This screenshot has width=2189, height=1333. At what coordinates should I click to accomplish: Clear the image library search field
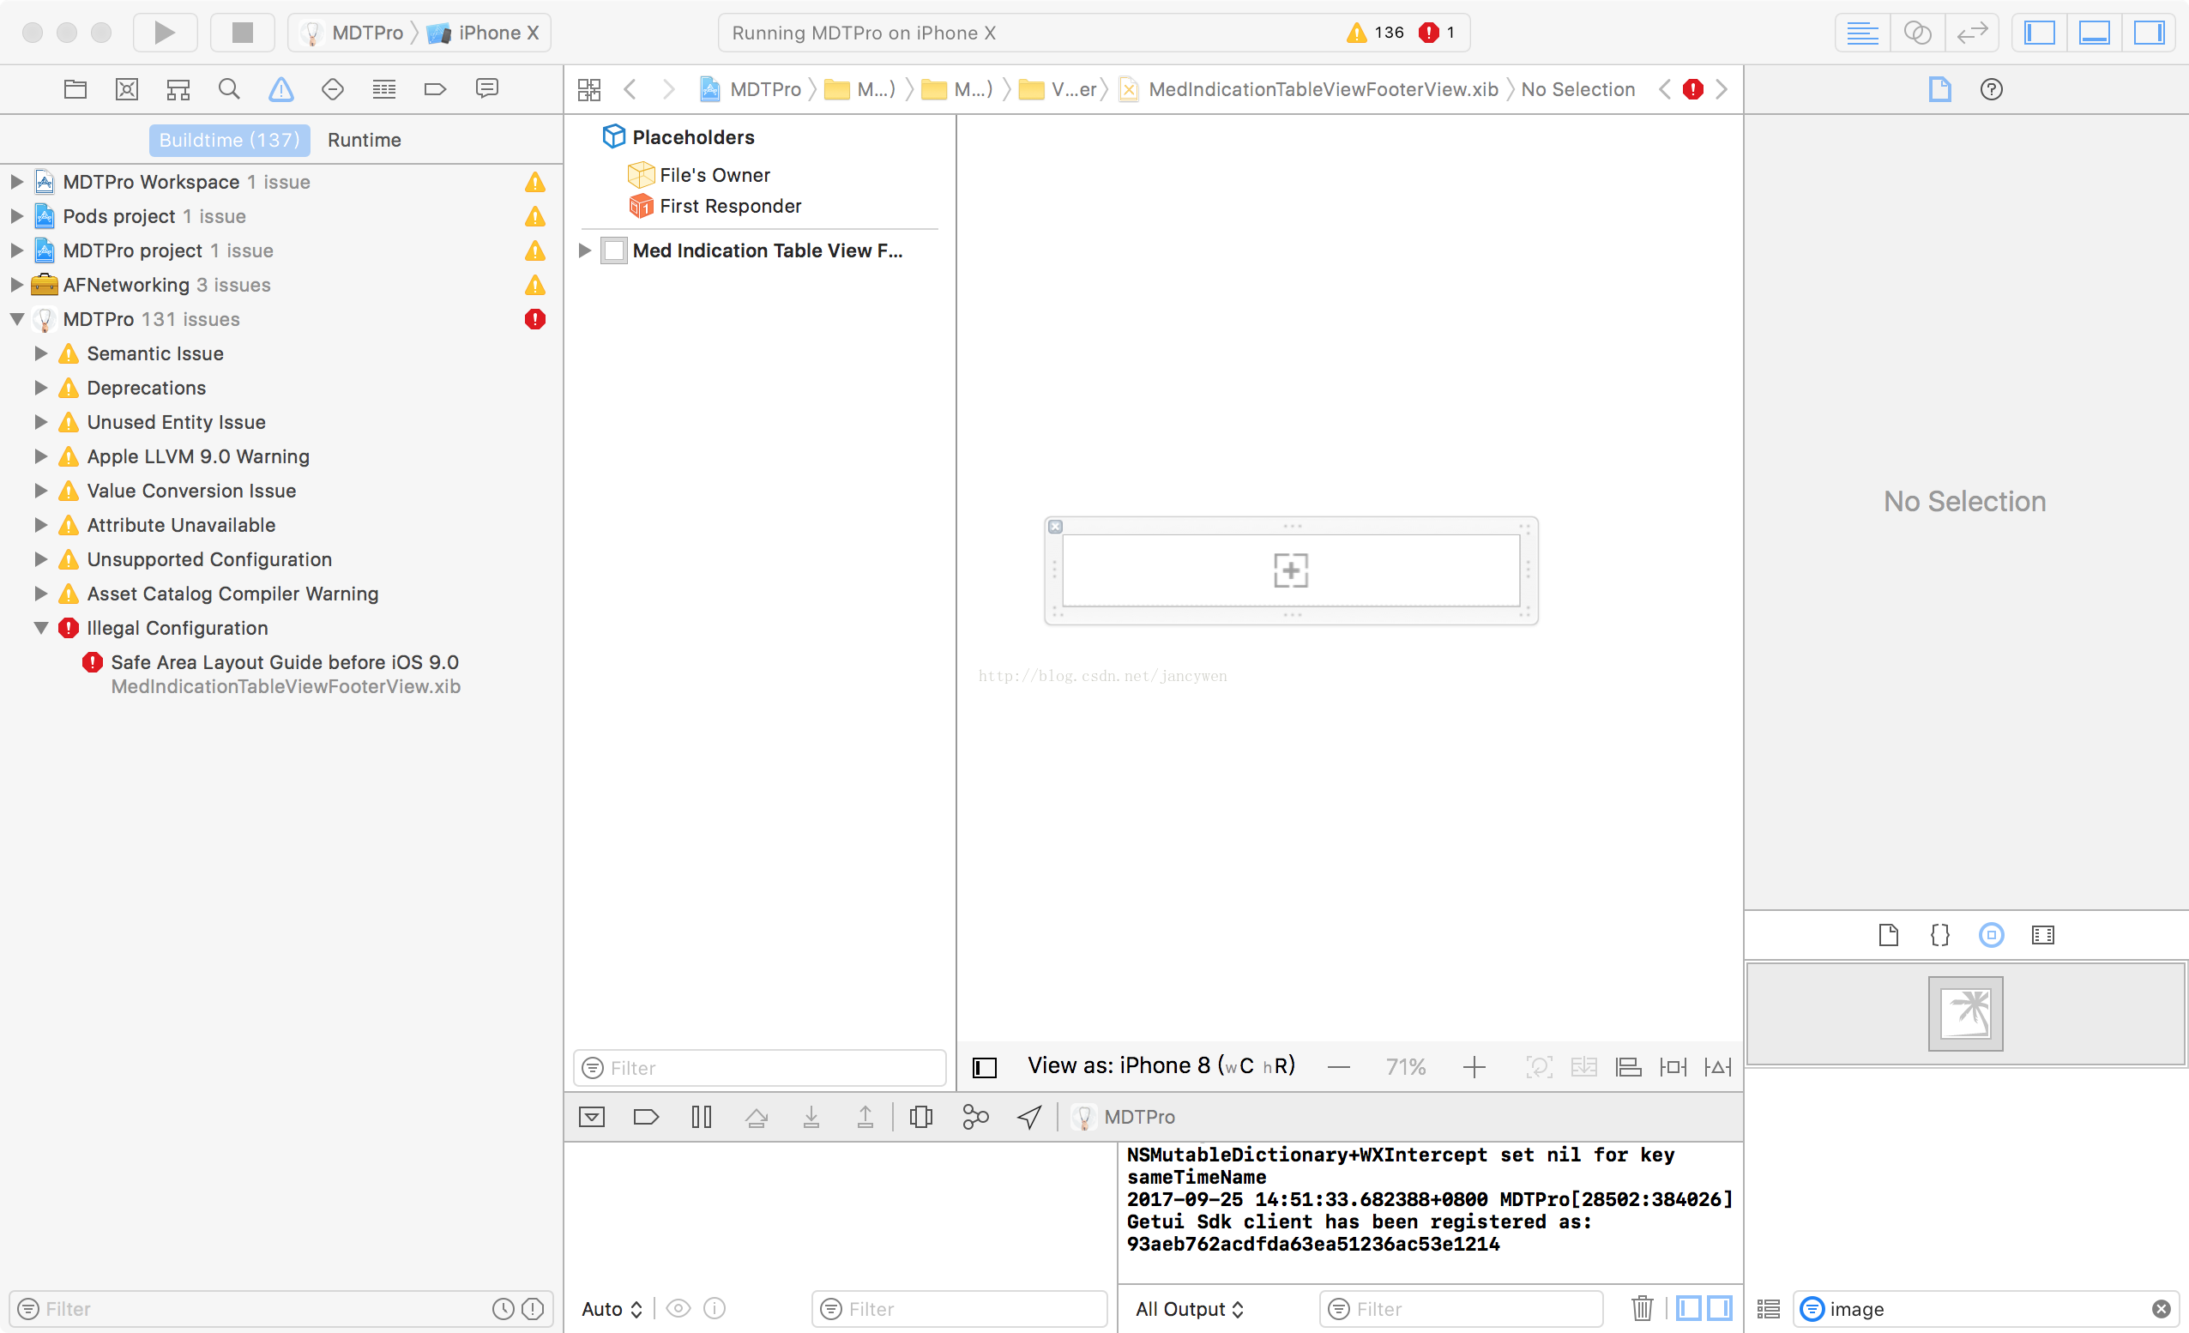[x=2161, y=1309]
